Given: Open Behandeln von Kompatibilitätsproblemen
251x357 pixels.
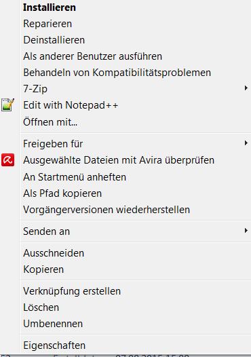Looking at the screenshot, I should [117, 73].
